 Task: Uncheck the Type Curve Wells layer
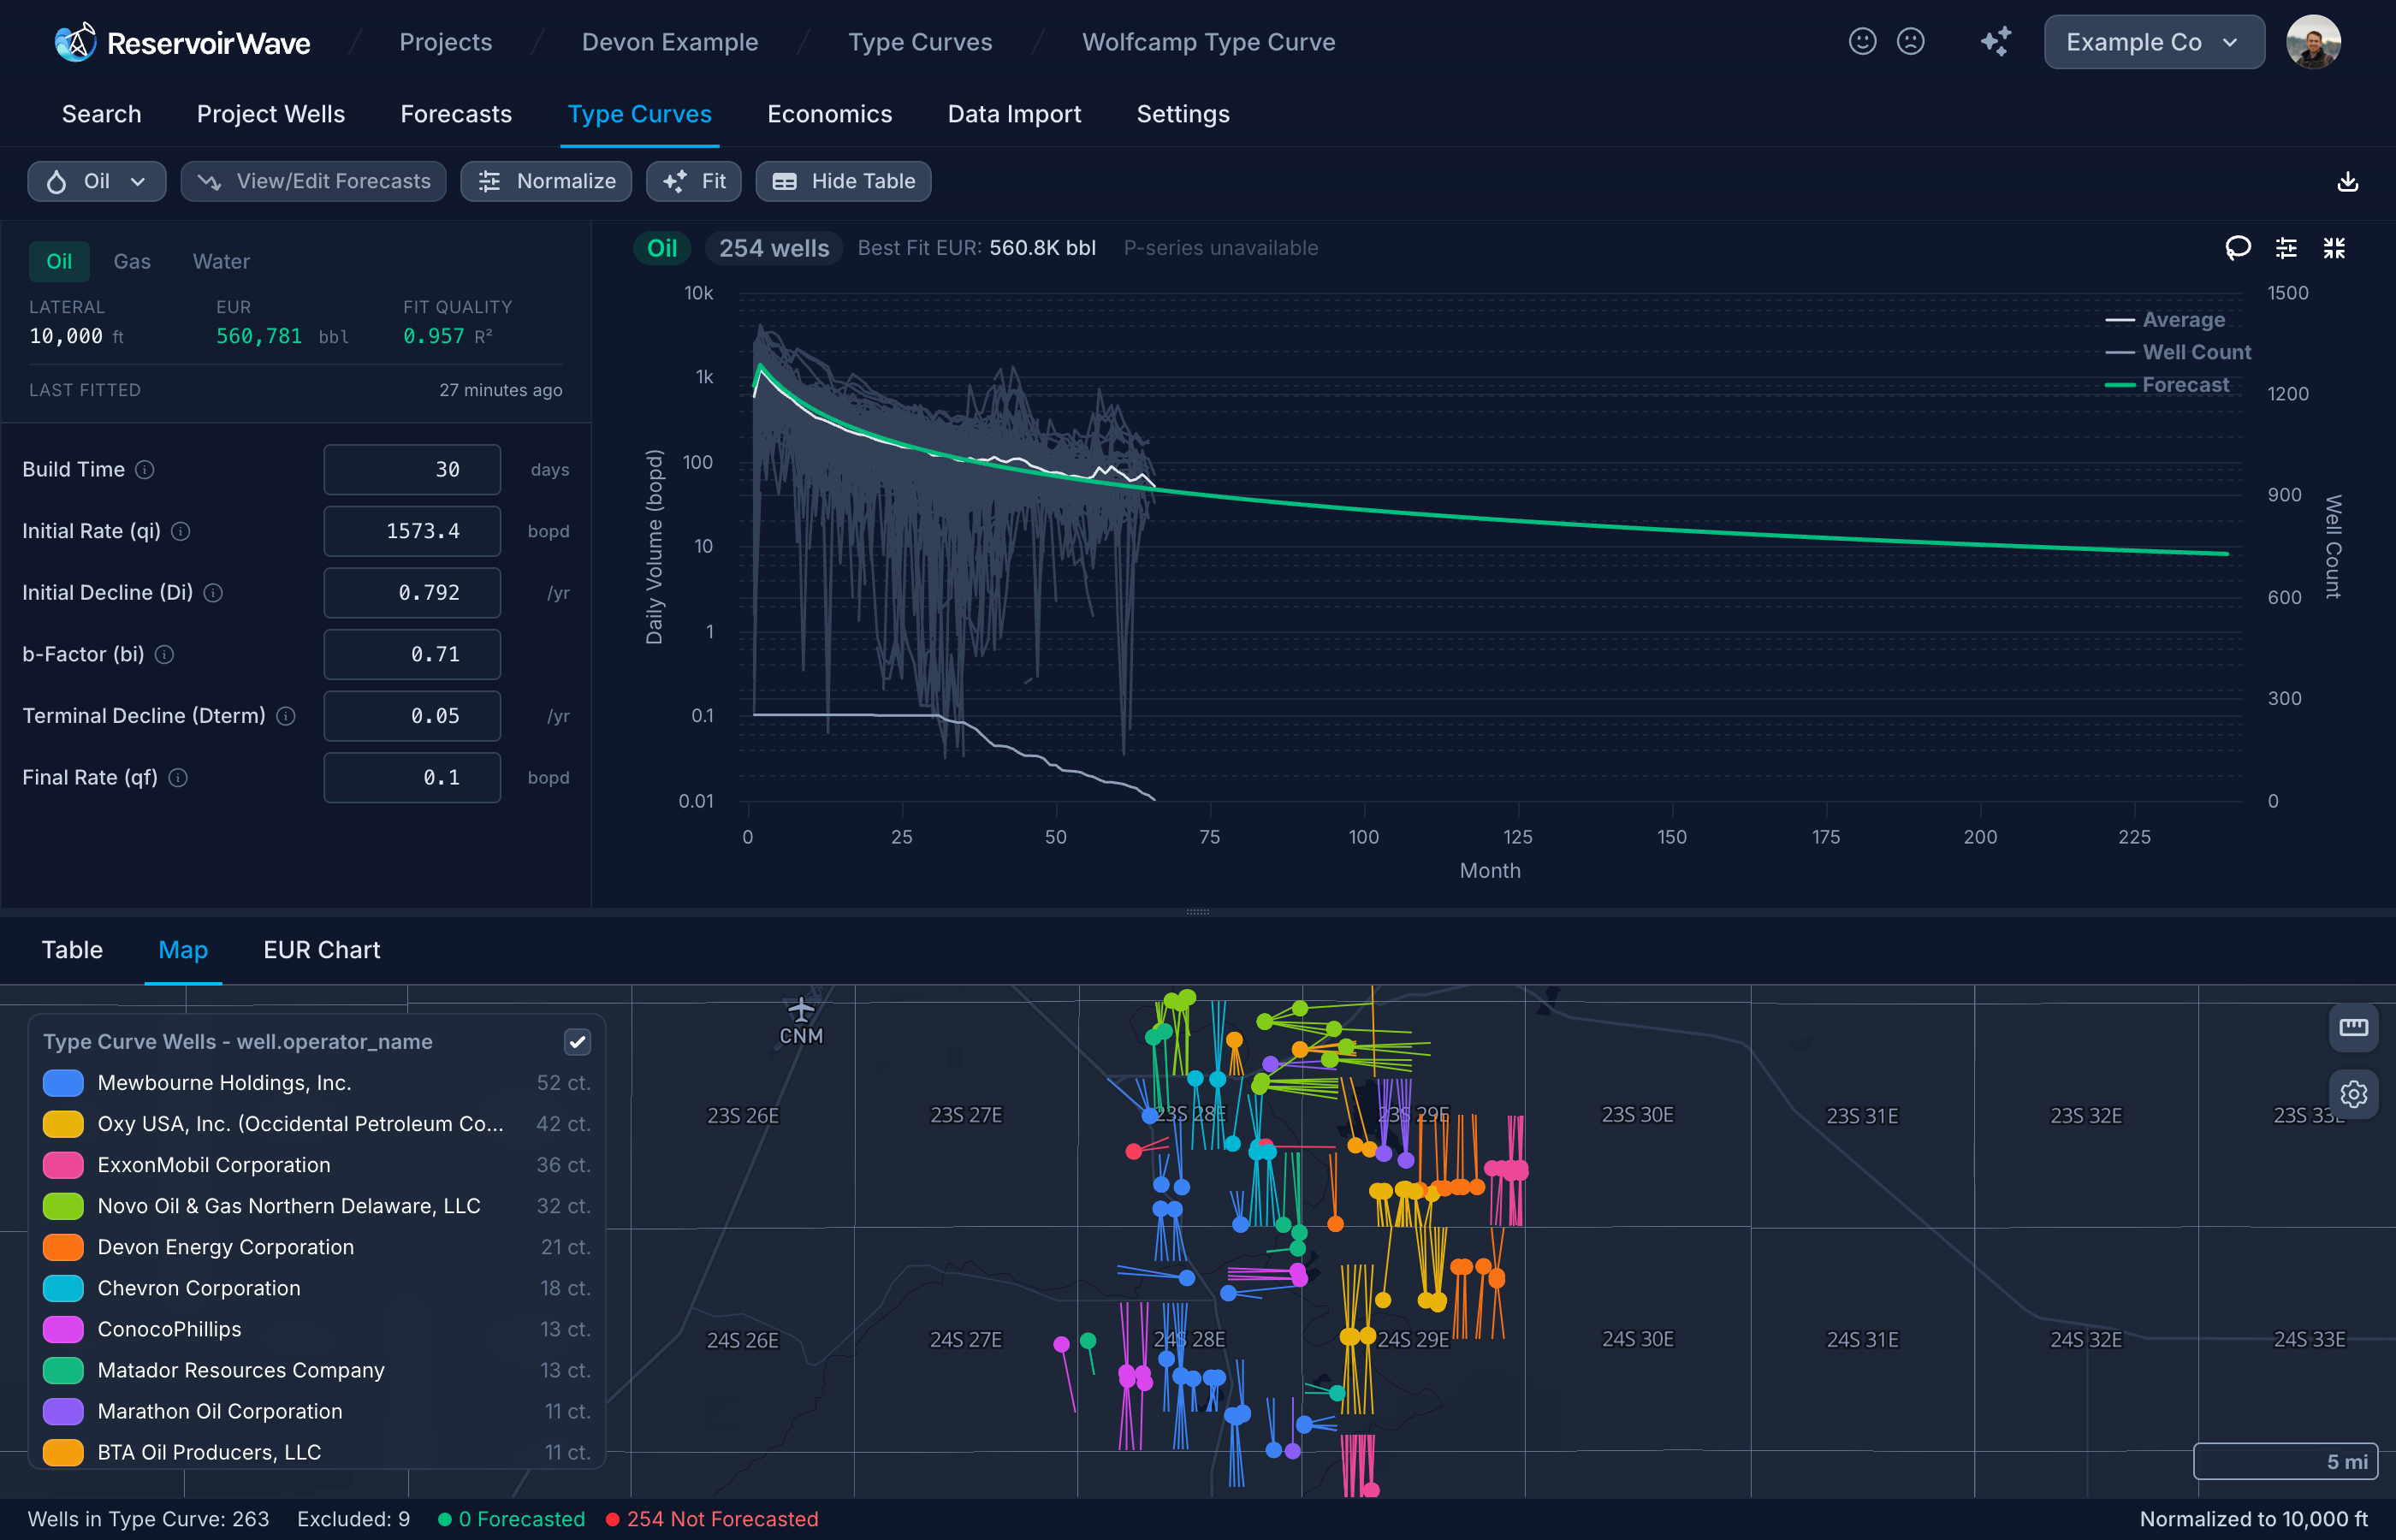click(578, 1041)
